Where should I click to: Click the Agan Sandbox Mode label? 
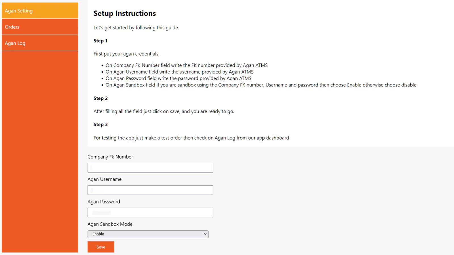pyautogui.click(x=110, y=224)
